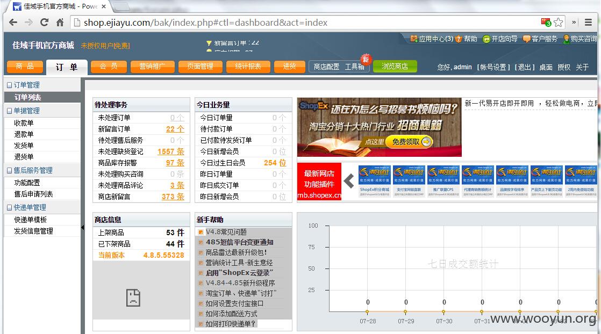Click the address bar URL field

pyautogui.click(x=306, y=23)
